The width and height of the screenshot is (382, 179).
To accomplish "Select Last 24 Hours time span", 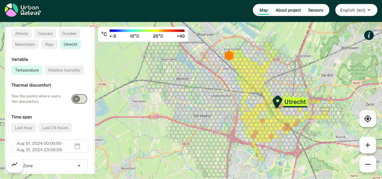I will (x=55, y=128).
